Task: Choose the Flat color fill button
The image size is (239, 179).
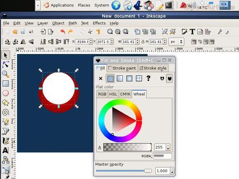Action: [110, 78]
